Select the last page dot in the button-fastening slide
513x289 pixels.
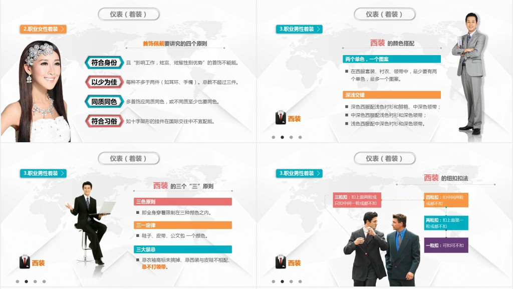[x=301, y=281]
